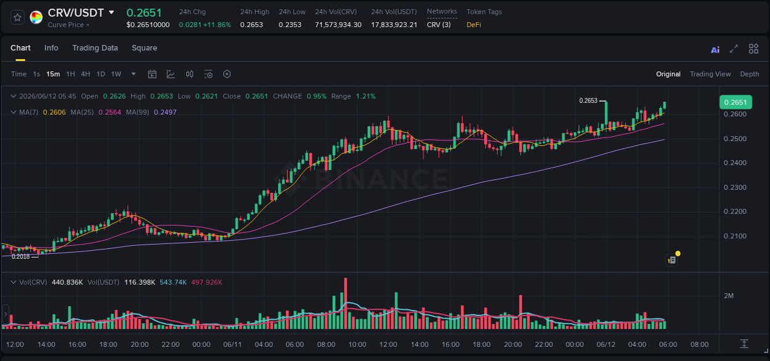Select the 4H interval
This screenshot has width=770, height=361.
click(x=85, y=74)
